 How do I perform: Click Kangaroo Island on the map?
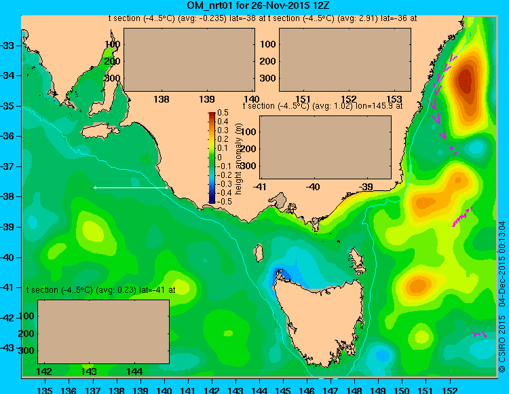[99, 132]
